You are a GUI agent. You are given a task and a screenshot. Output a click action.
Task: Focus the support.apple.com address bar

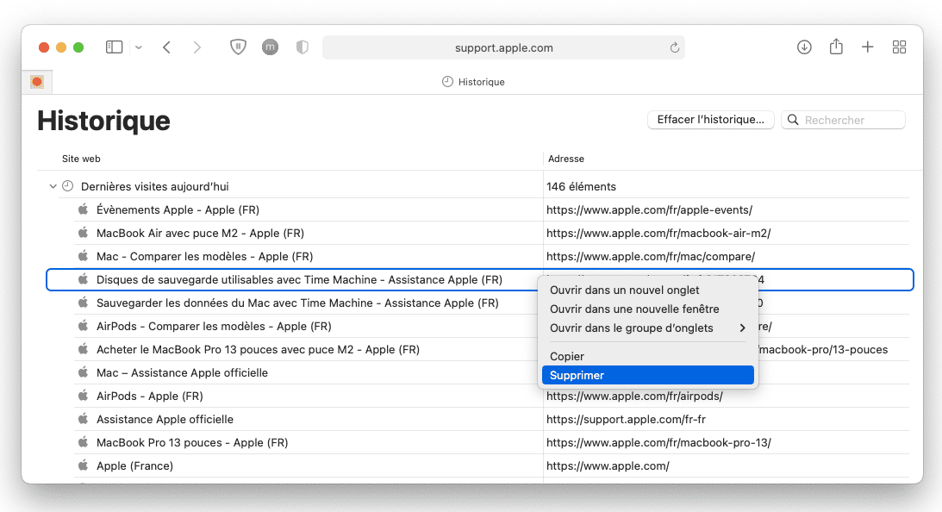[503, 47]
